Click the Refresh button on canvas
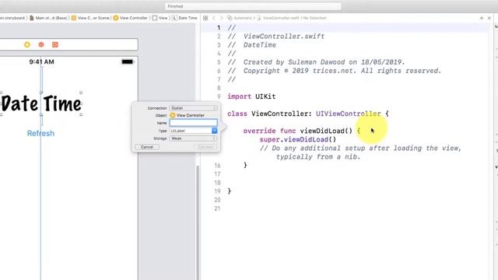 (40, 133)
